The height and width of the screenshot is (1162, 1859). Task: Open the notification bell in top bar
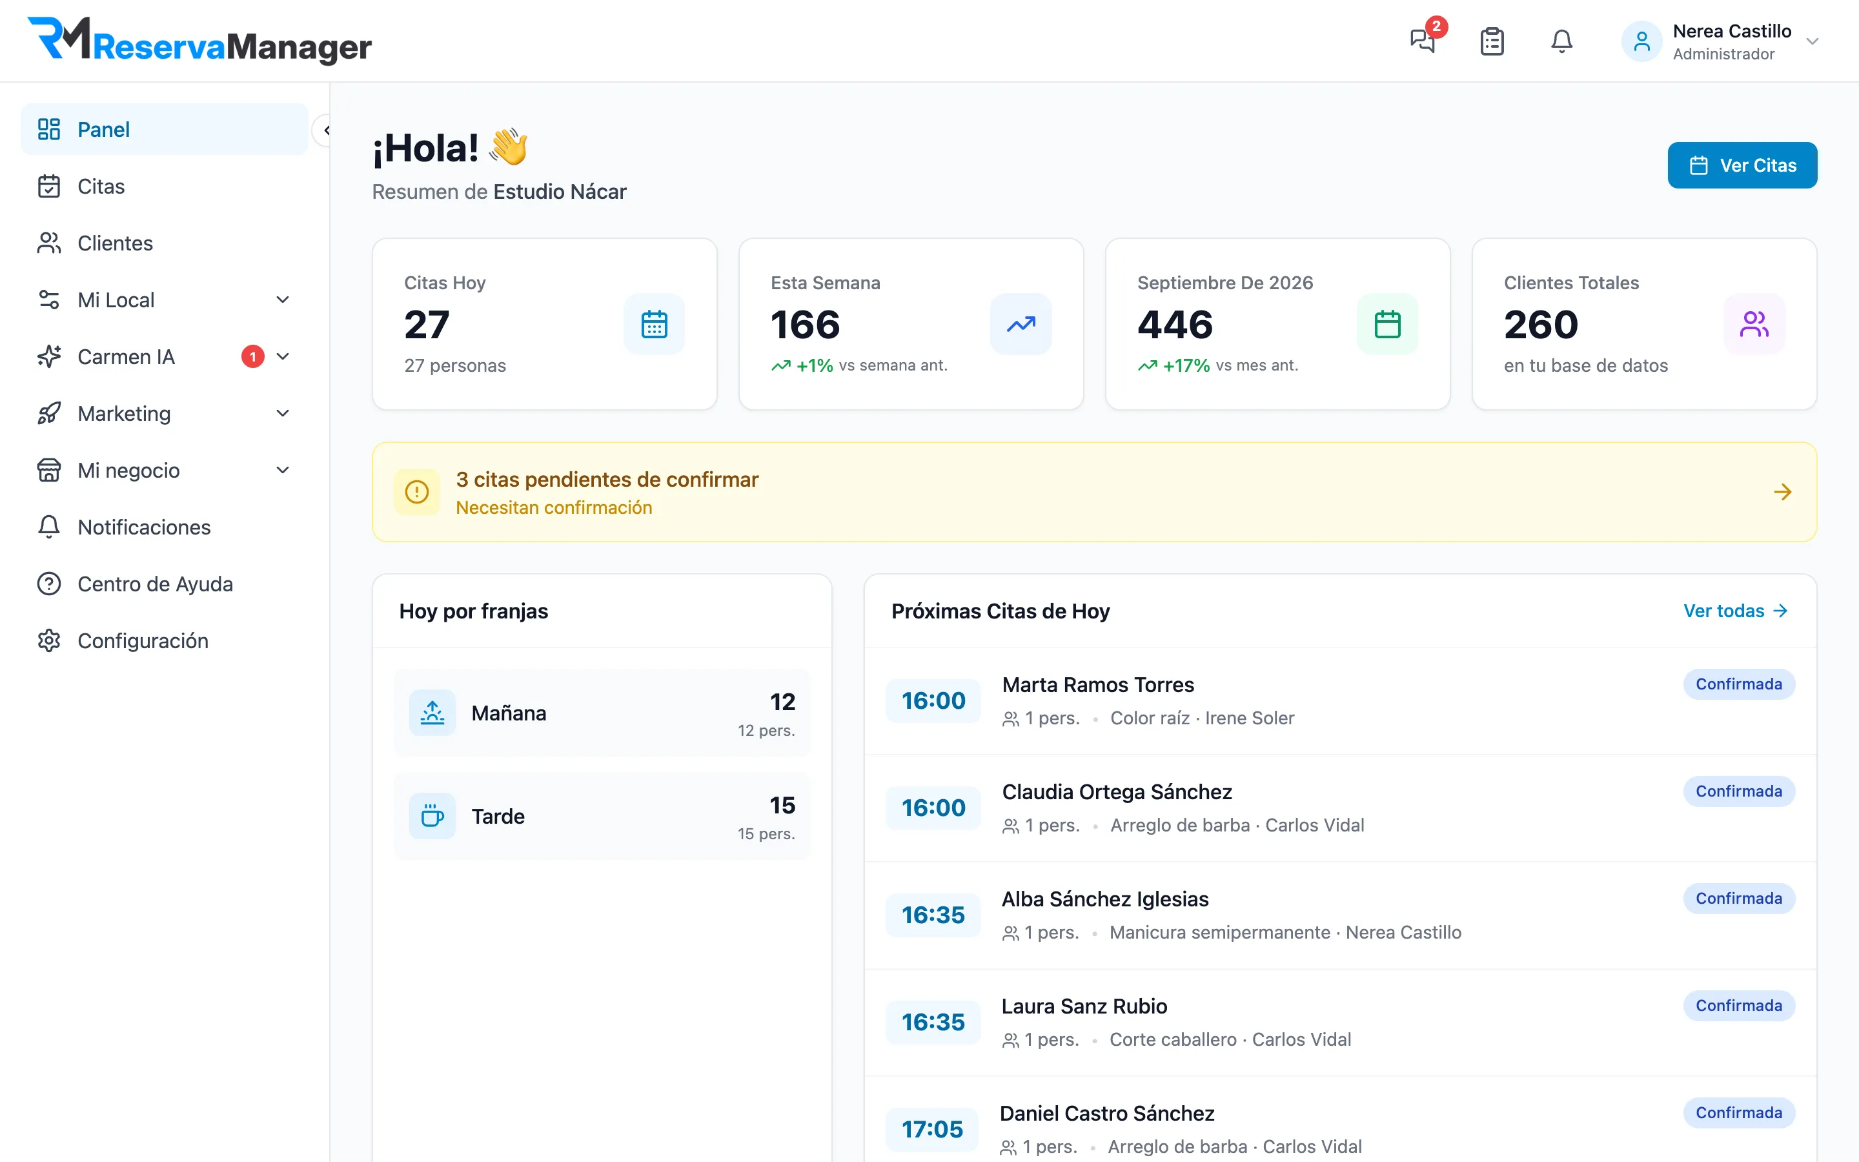point(1561,41)
